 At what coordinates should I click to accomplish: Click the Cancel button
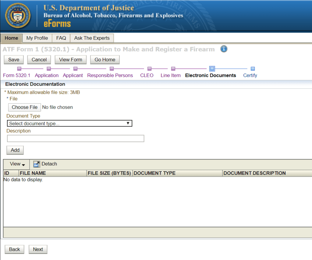coord(39,60)
